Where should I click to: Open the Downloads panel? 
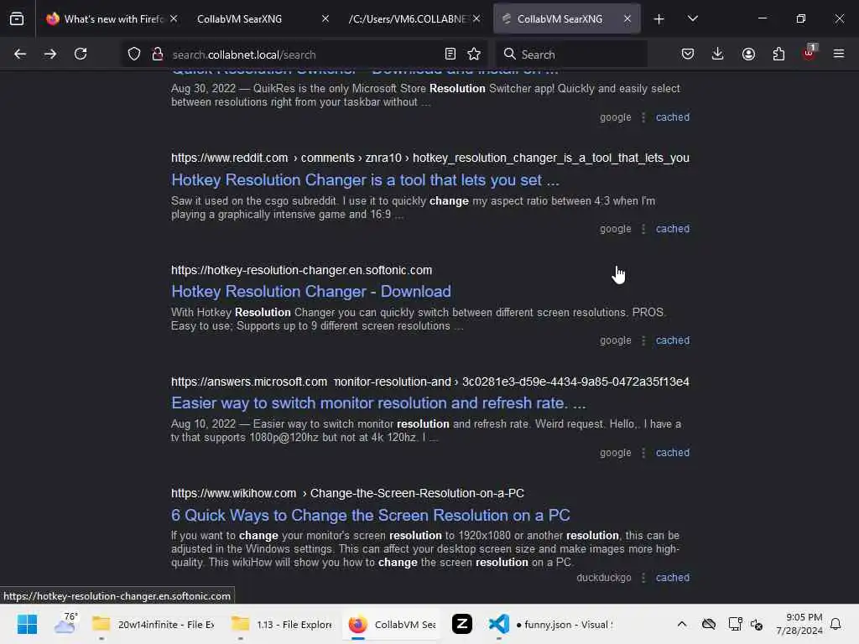(718, 54)
